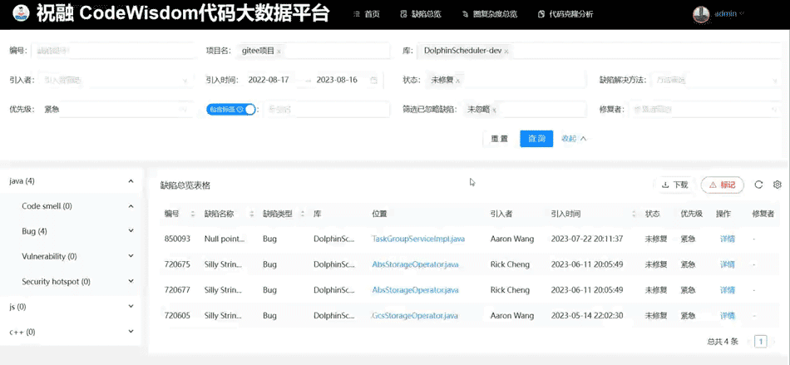This screenshot has width=790, height=365.
Task: Click the blue 查询 button
Action: click(536, 139)
